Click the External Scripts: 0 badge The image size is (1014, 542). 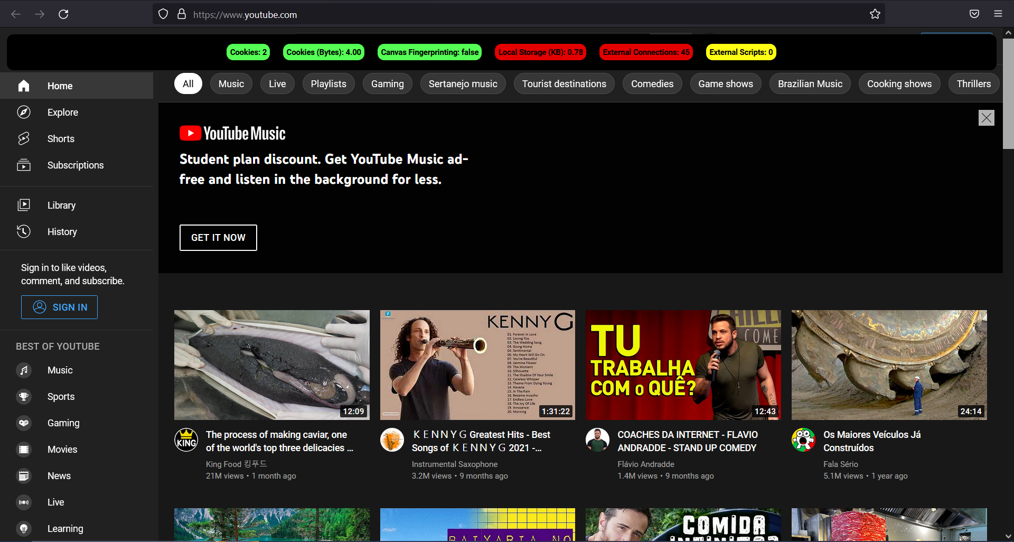741,52
